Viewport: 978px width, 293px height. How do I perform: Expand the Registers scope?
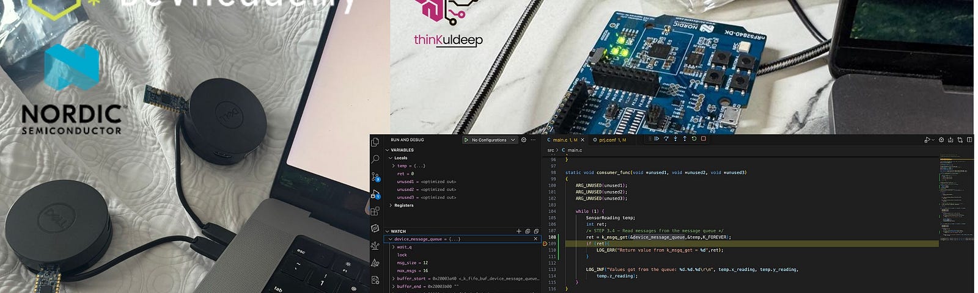pos(391,206)
